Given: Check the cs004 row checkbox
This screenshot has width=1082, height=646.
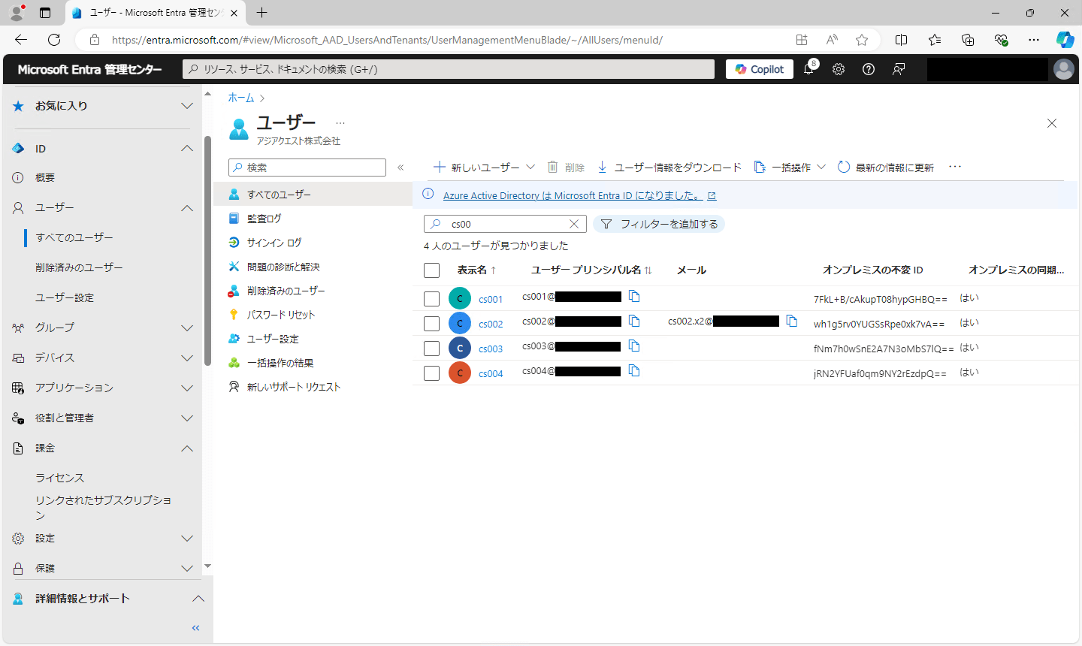Looking at the screenshot, I should click(431, 373).
